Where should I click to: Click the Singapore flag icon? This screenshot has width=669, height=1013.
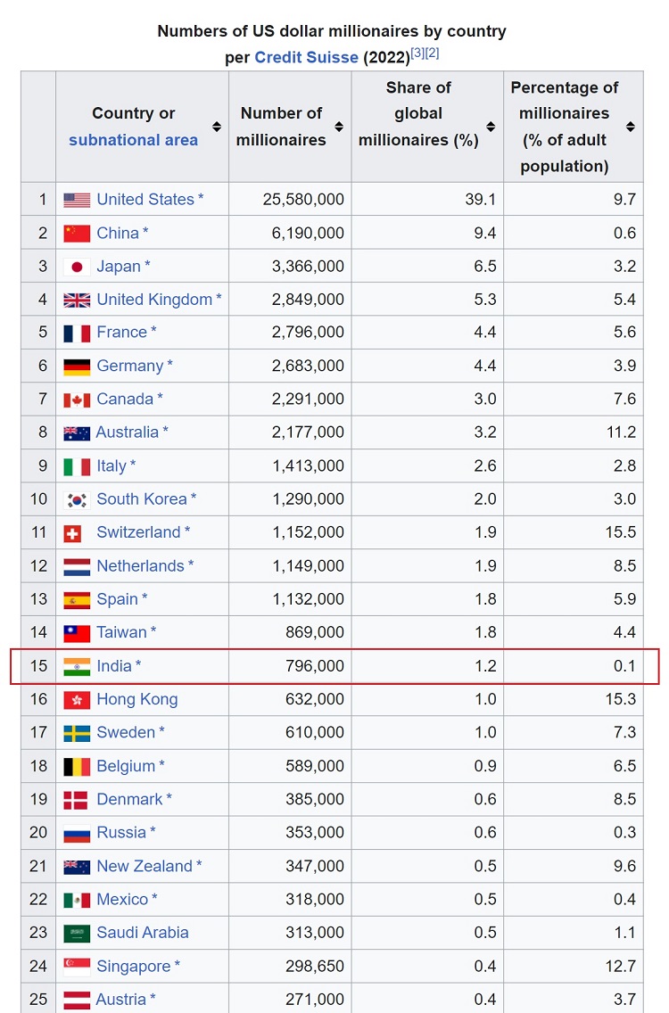pos(77,968)
